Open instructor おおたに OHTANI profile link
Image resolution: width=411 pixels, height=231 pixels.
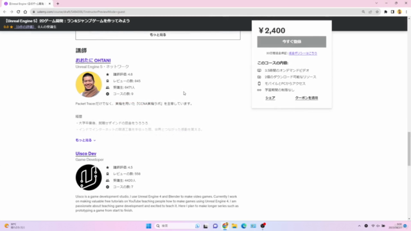[x=93, y=60]
